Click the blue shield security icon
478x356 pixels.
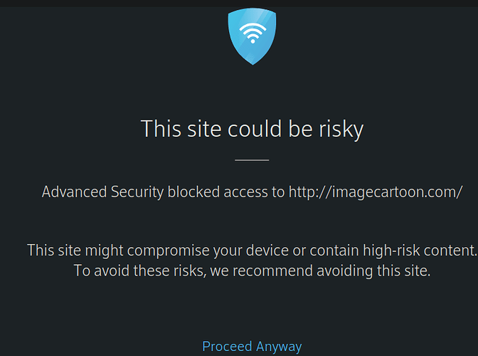253,44
